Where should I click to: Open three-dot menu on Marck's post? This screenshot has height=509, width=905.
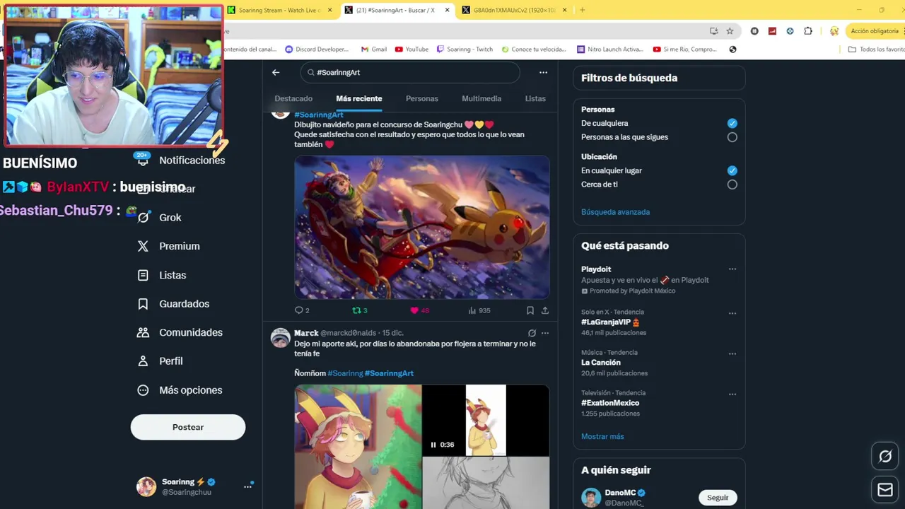[545, 333]
